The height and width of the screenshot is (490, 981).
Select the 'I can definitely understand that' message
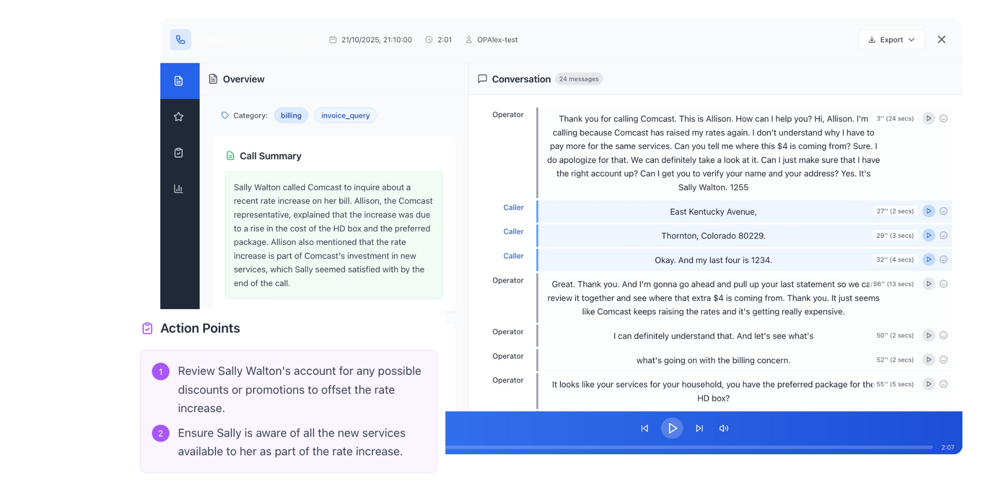(x=713, y=336)
